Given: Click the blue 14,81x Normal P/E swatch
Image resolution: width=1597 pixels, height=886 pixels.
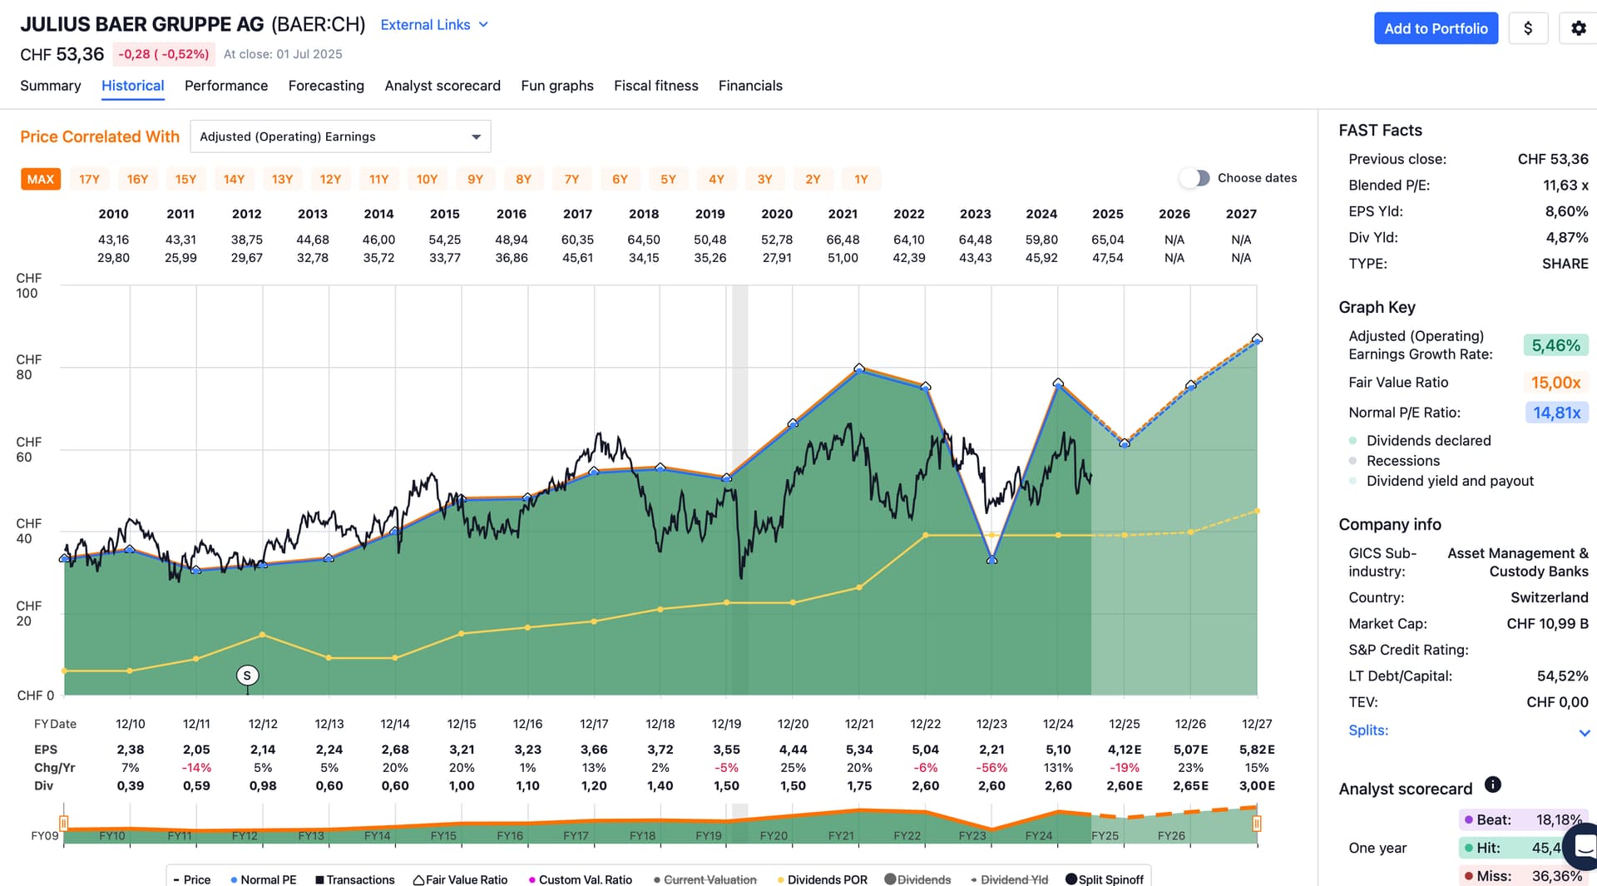Looking at the screenshot, I should coord(1556,413).
